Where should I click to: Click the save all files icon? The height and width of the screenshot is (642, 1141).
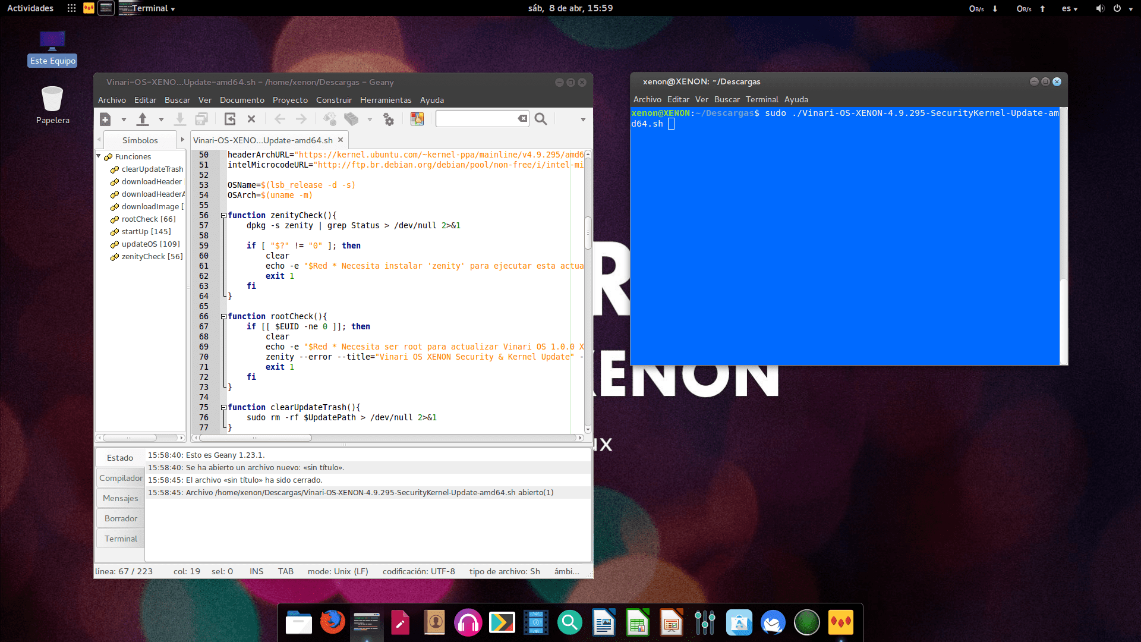201,119
